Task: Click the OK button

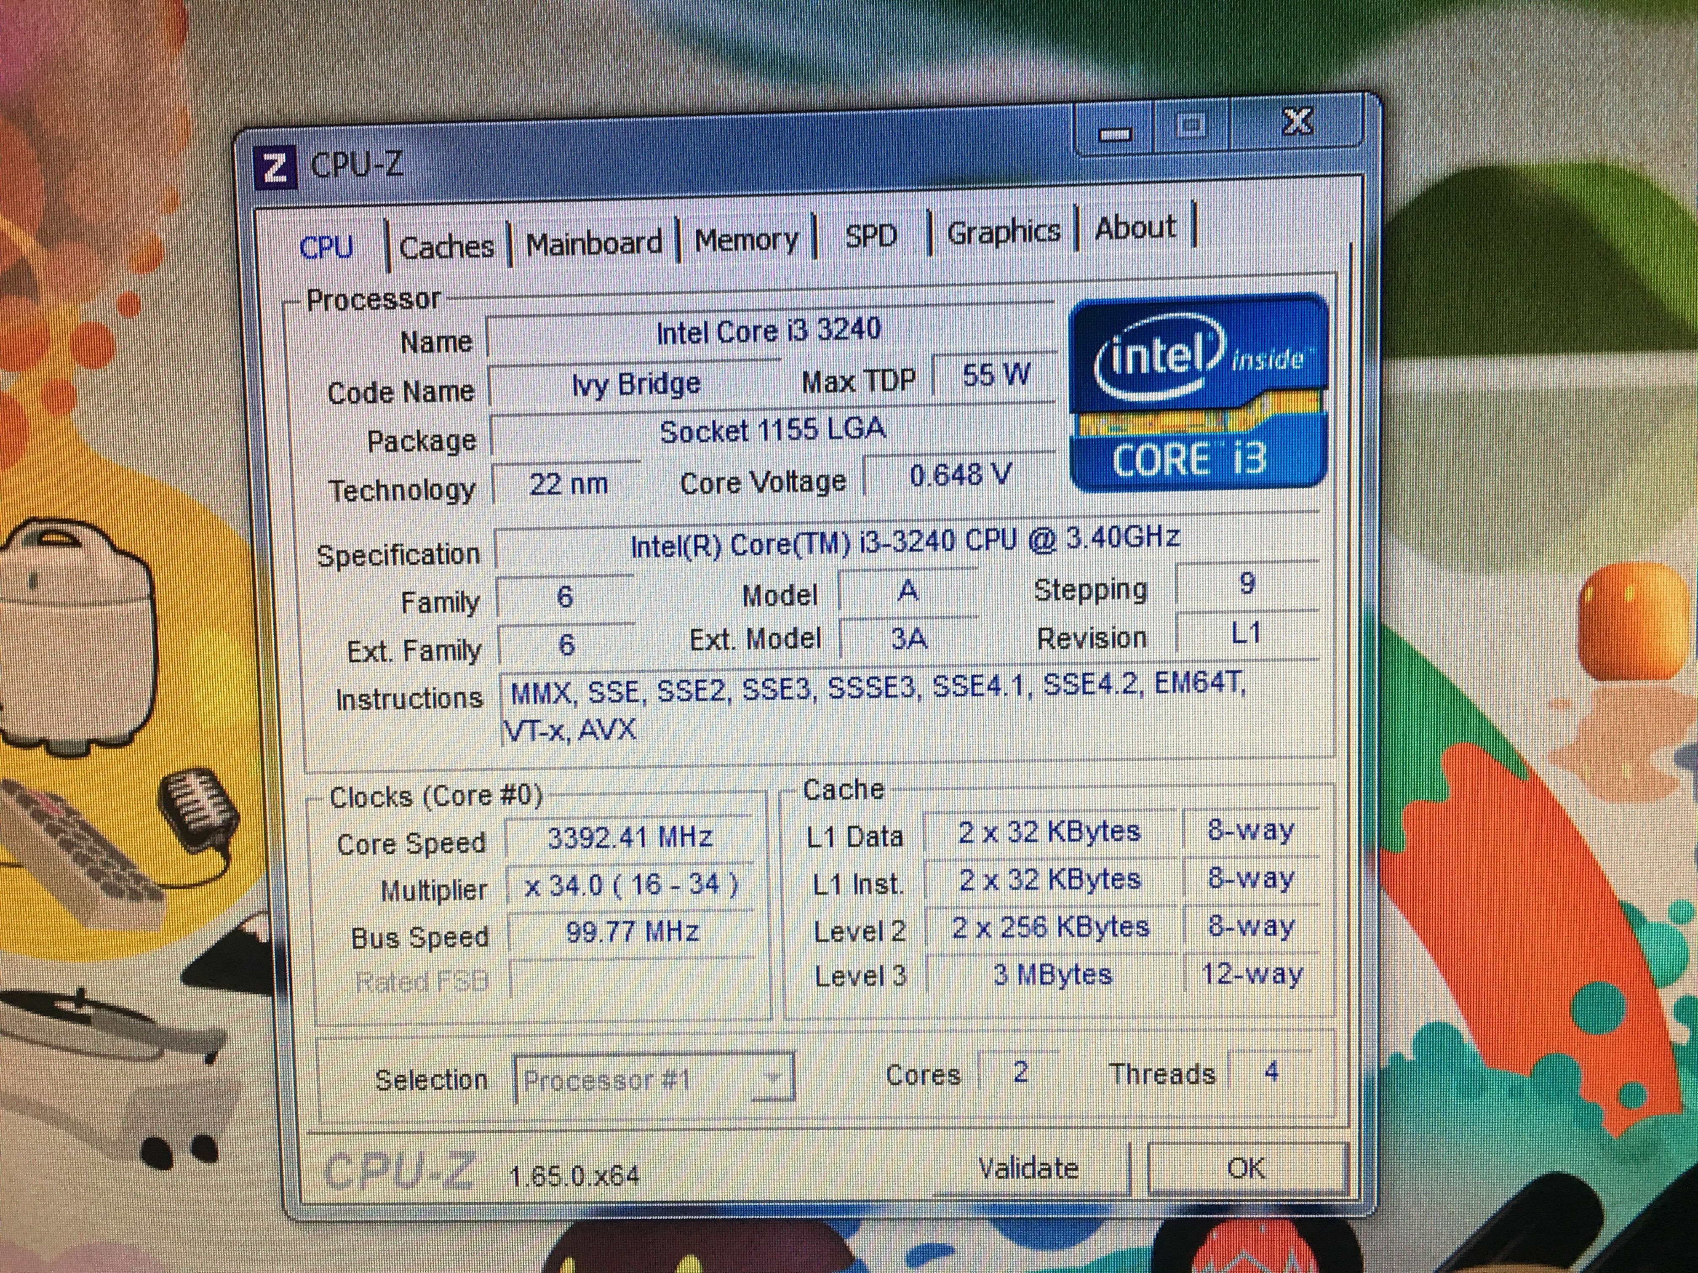Action: (x=1245, y=1168)
